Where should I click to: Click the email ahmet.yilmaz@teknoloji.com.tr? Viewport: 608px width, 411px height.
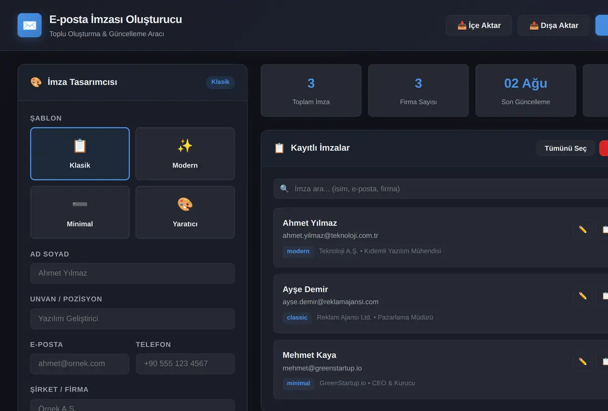[330, 236]
